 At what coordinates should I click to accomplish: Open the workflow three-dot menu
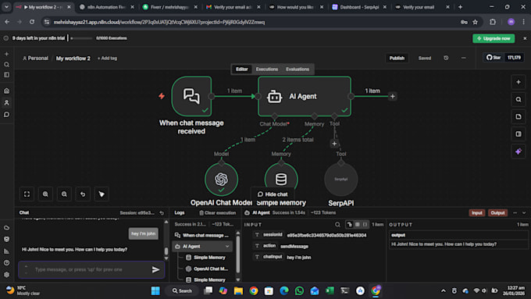(463, 58)
